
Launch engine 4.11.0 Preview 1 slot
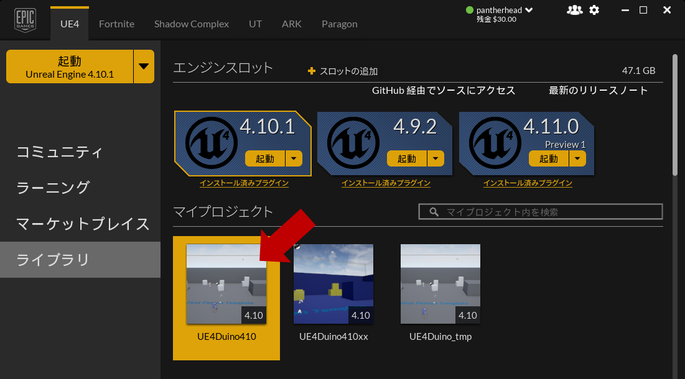[549, 159]
